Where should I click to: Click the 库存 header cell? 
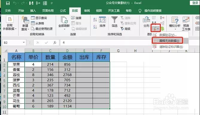[x=101, y=57]
